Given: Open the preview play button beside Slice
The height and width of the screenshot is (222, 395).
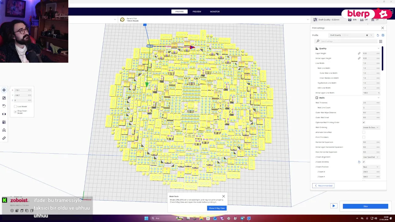Looking at the screenshot, I should [x=334, y=206].
